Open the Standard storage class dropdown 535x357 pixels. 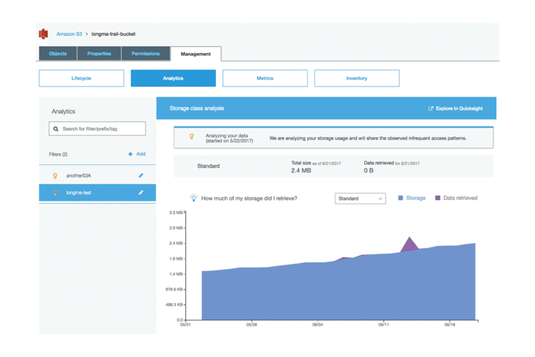point(360,199)
